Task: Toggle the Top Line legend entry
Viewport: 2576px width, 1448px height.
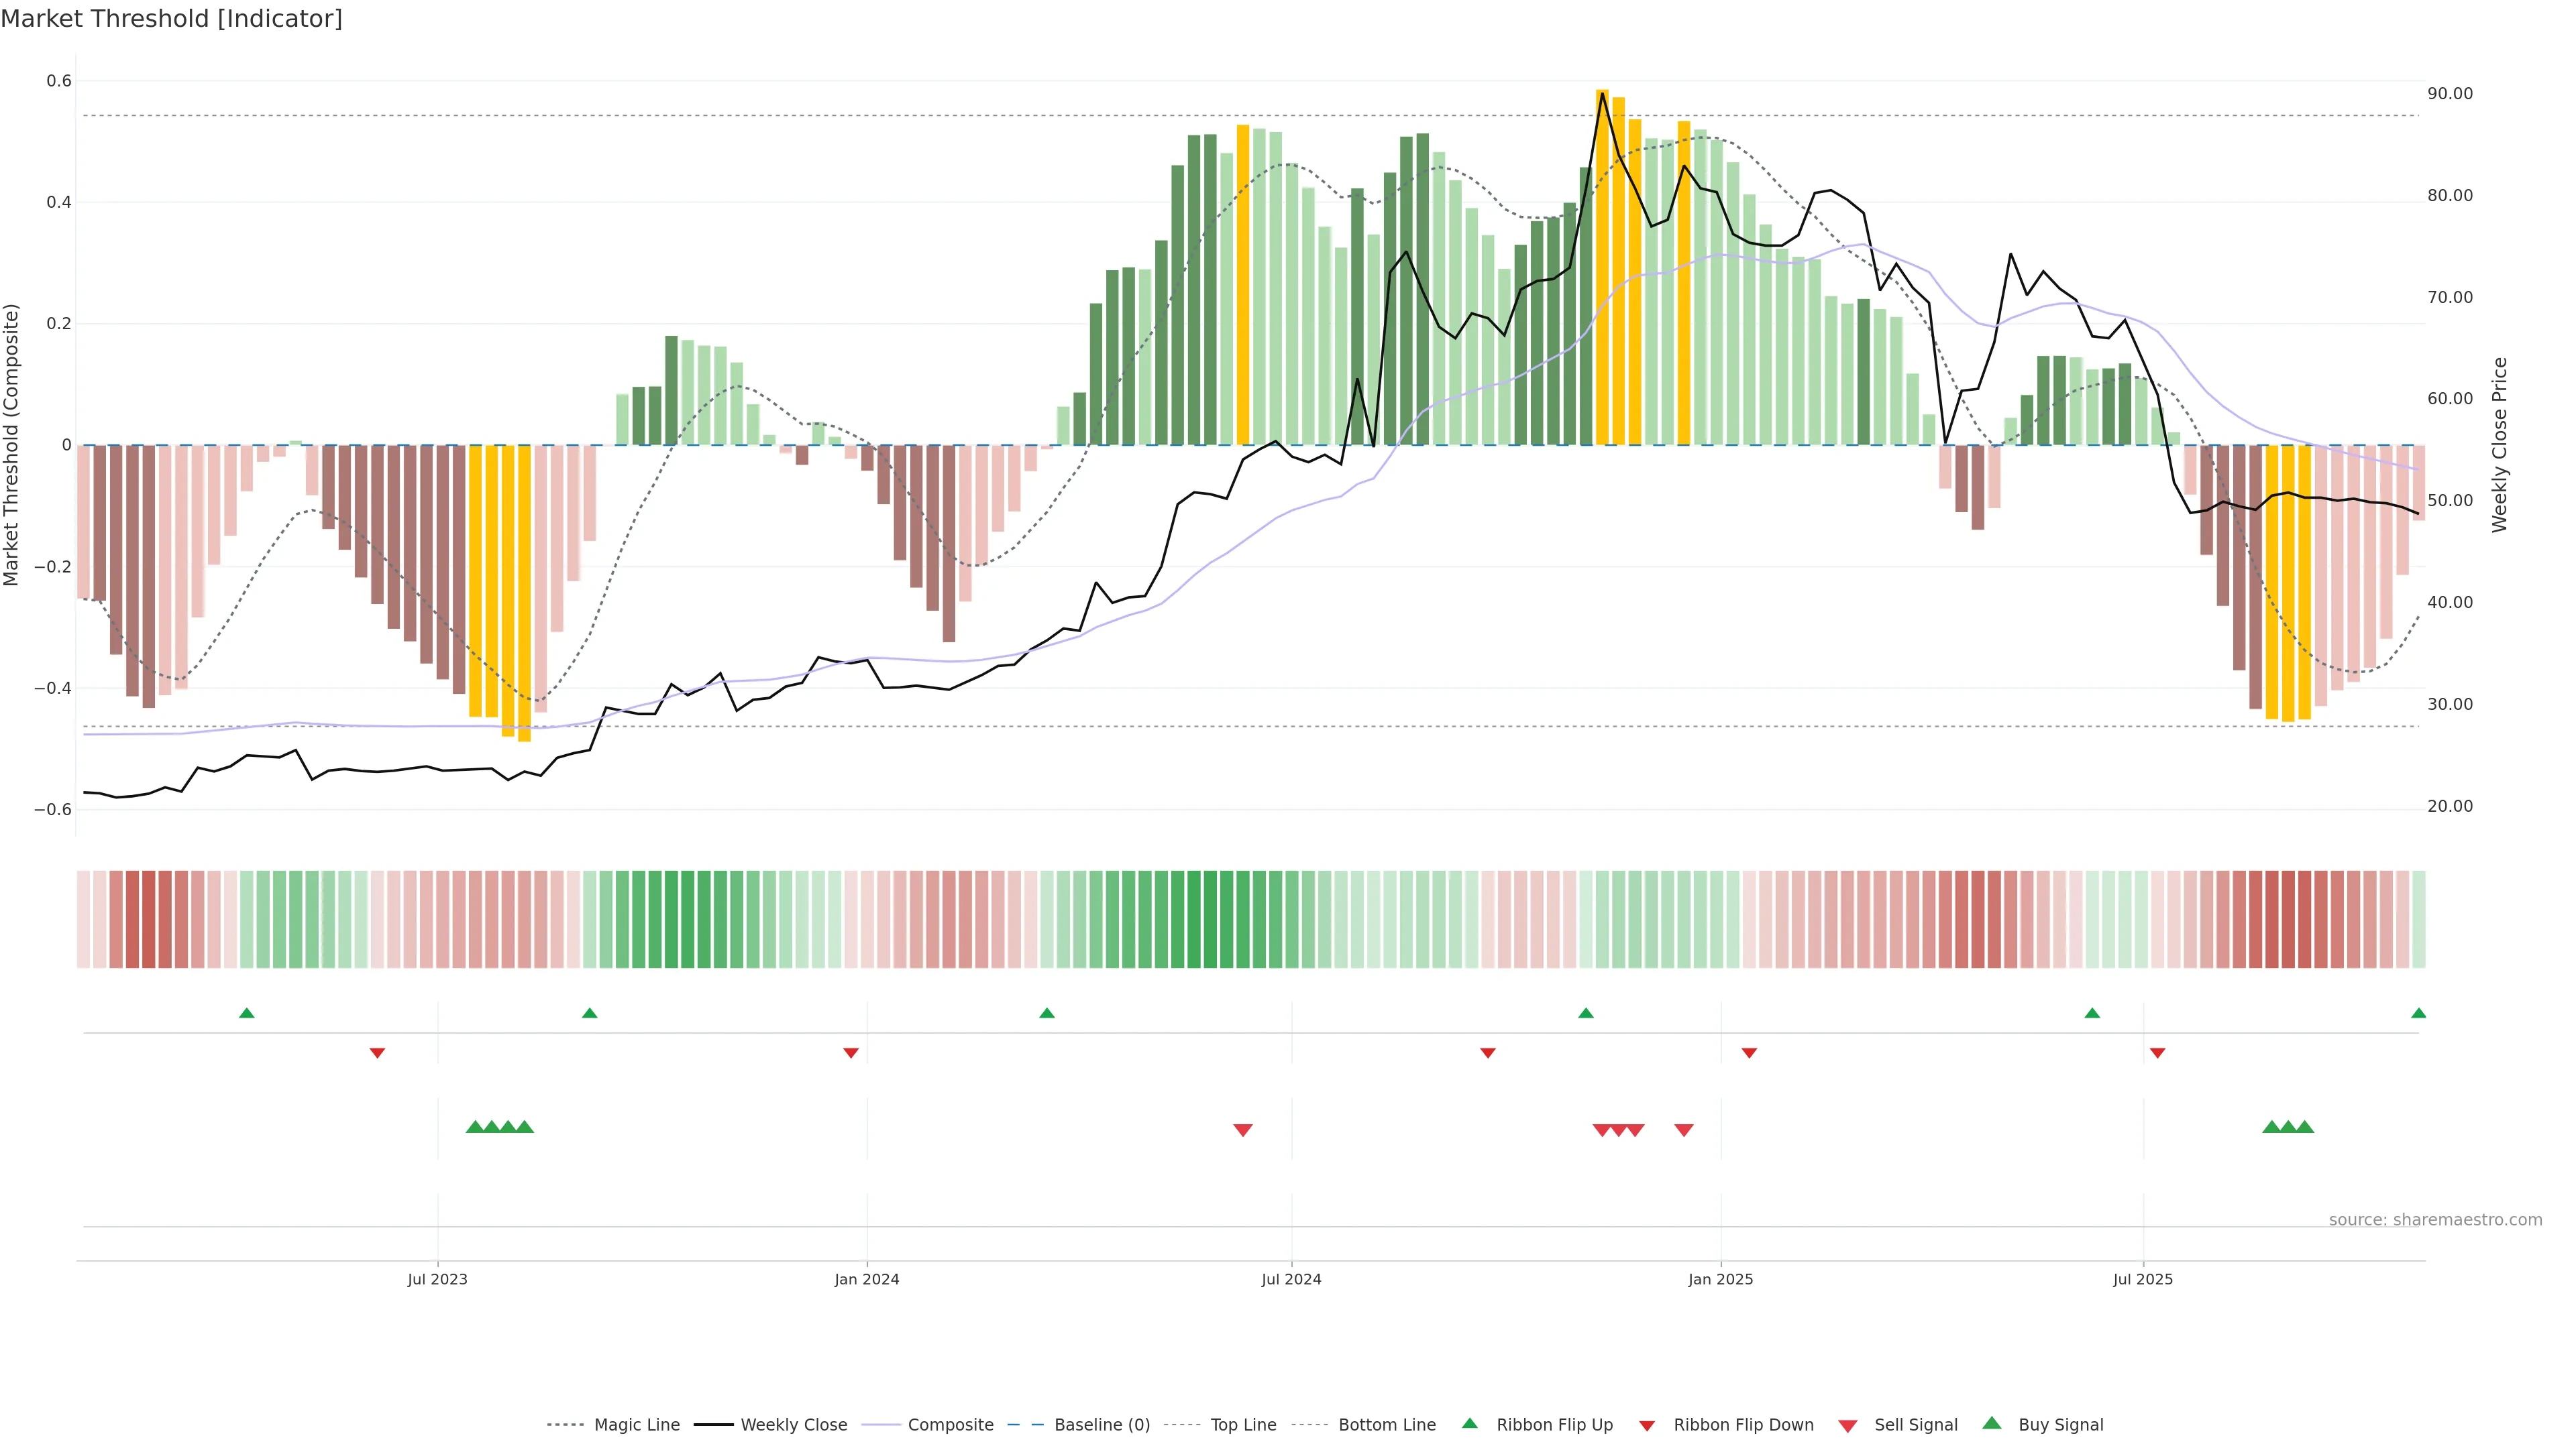Action: 1243,1425
